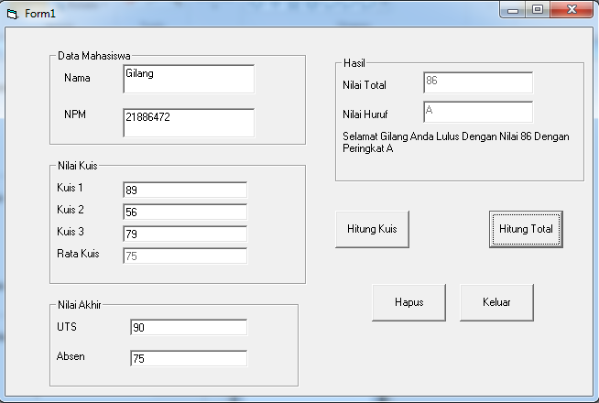The image size is (599, 403).
Task: Click the Nilai Huruf label
Action: coord(365,114)
